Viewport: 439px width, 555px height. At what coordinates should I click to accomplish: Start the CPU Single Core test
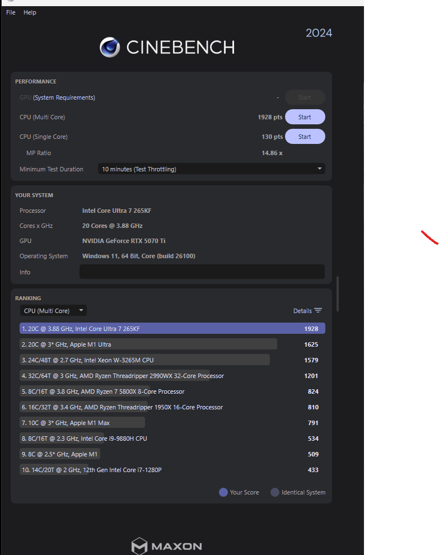pyautogui.click(x=305, y=137)
